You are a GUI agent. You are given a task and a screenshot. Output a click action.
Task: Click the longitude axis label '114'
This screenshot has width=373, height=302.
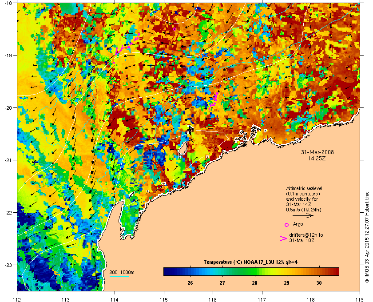pos(115,299)
